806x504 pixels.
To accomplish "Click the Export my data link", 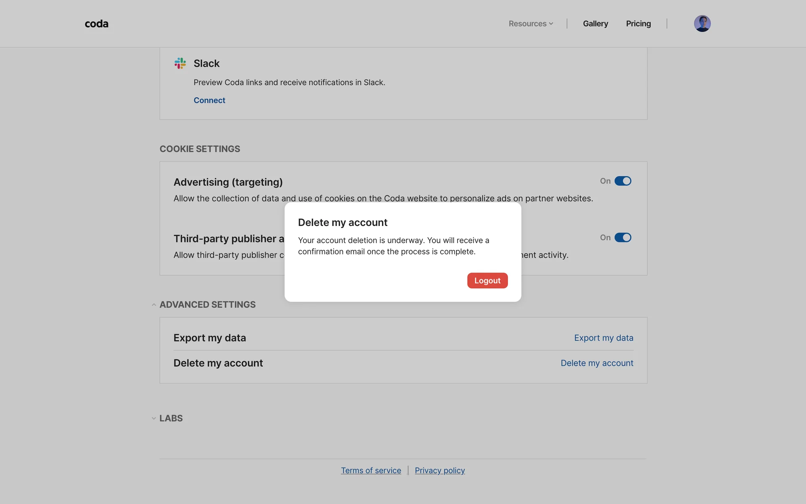I will click(603, 338).
